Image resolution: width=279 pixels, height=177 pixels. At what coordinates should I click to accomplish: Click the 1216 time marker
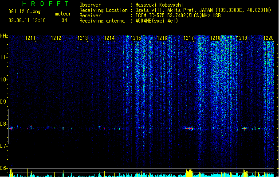162,38
